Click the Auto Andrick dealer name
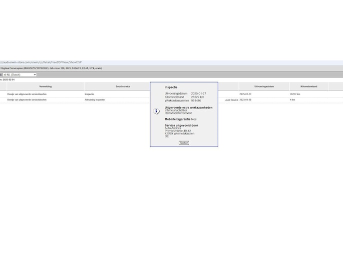Screen dimensions: 343x257 173,128
